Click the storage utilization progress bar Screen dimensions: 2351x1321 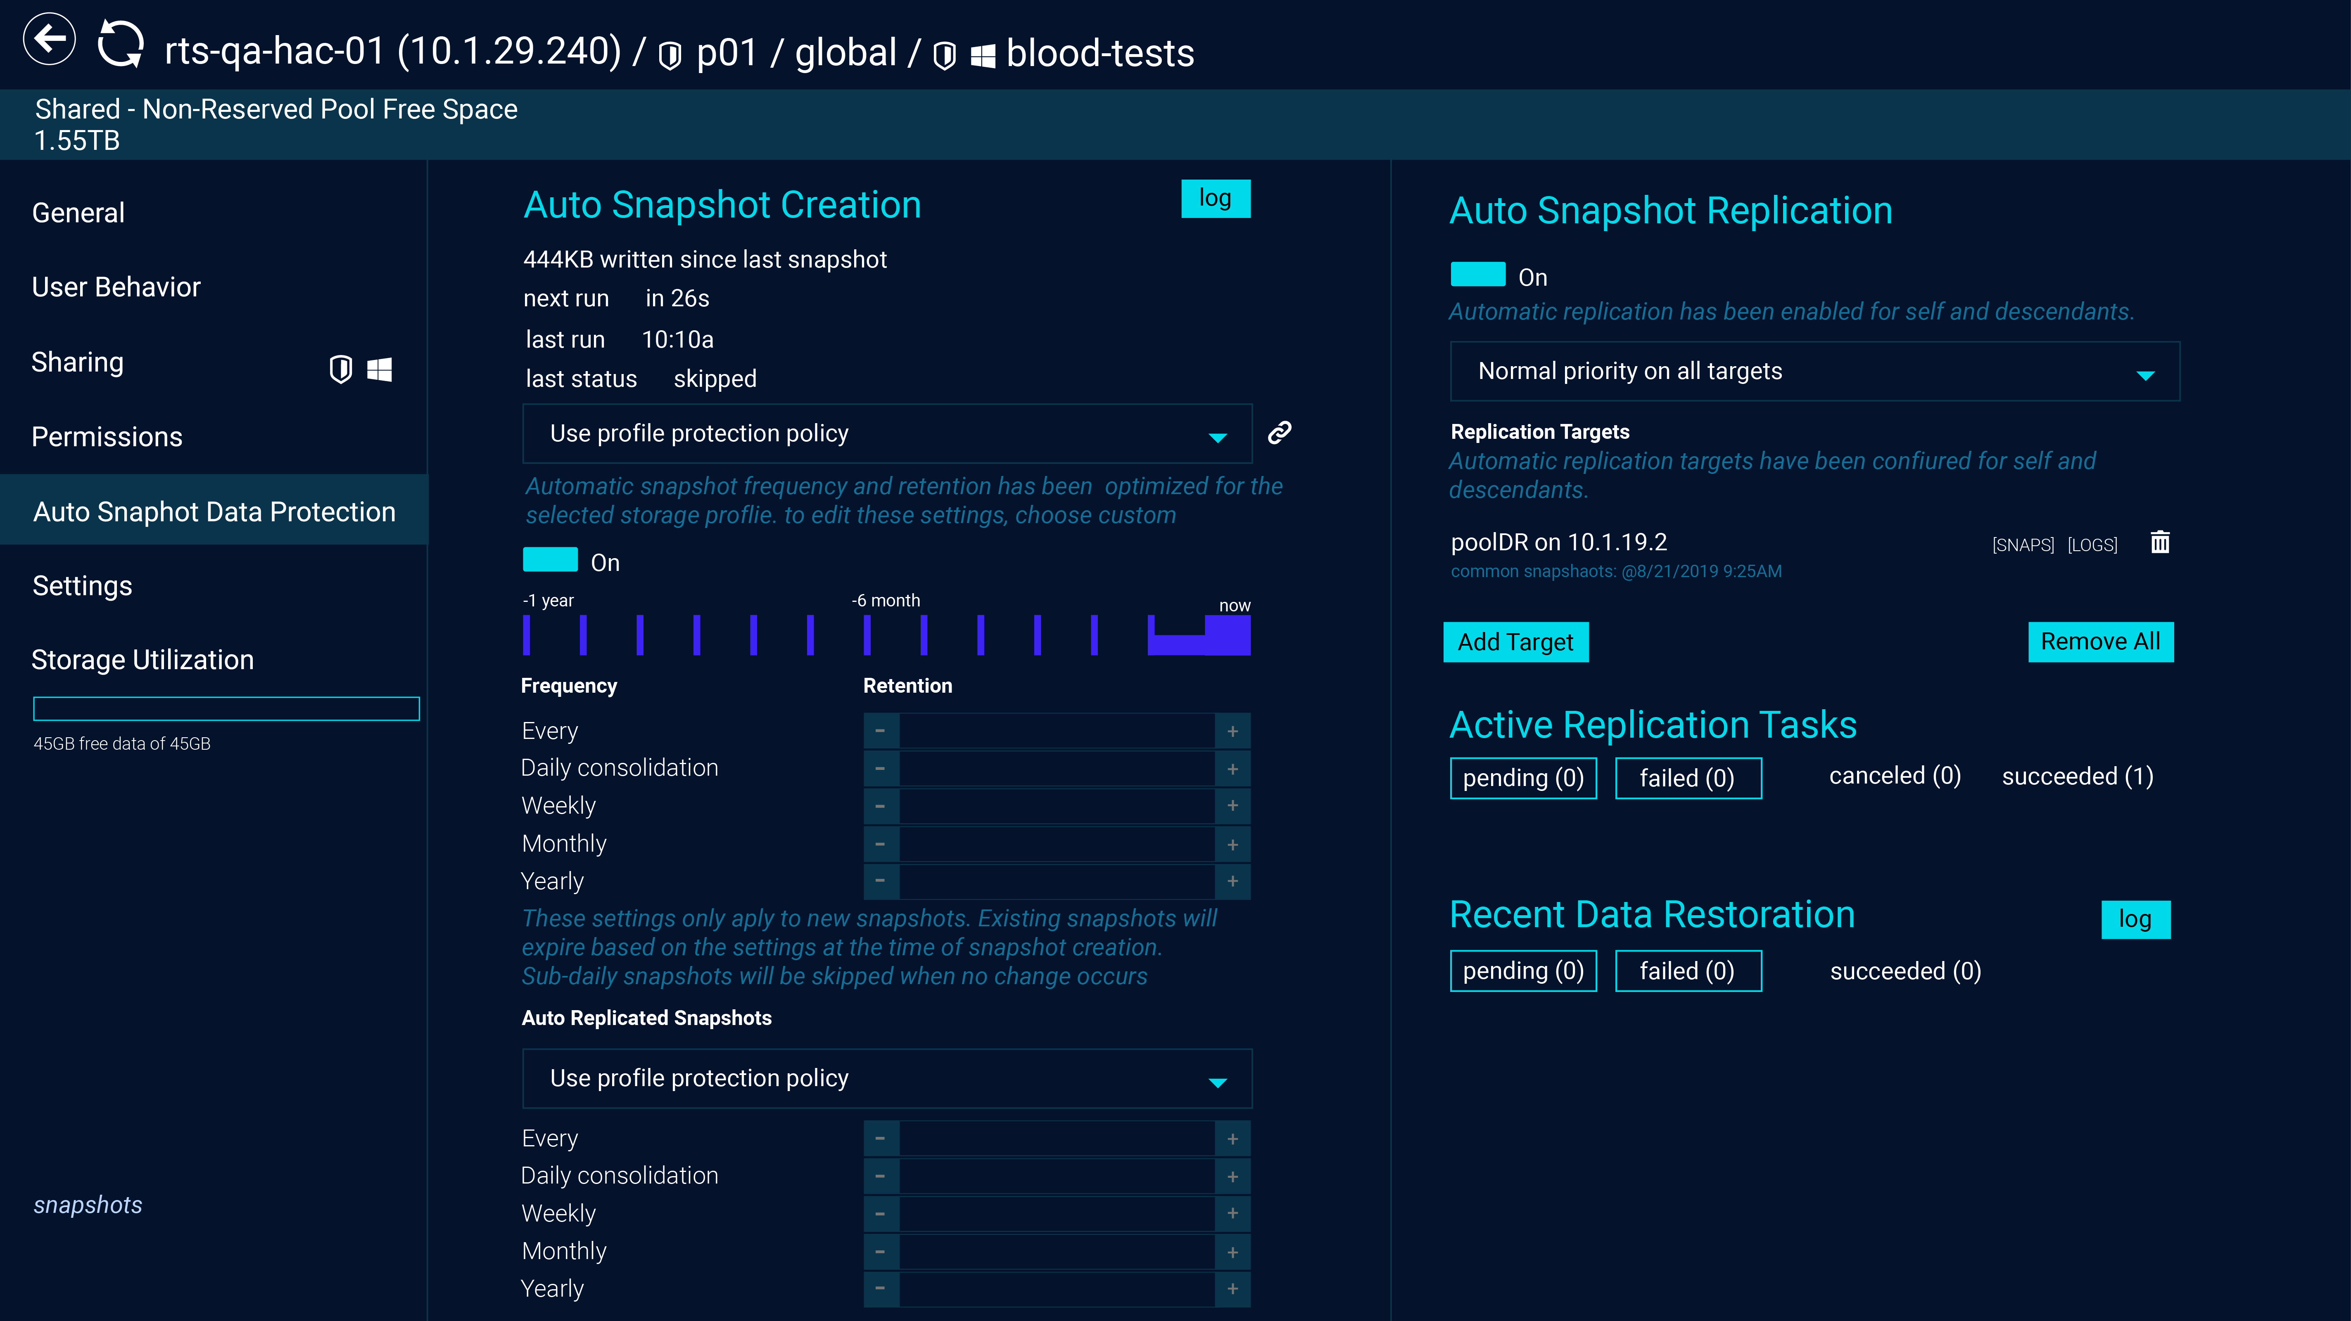226,709
